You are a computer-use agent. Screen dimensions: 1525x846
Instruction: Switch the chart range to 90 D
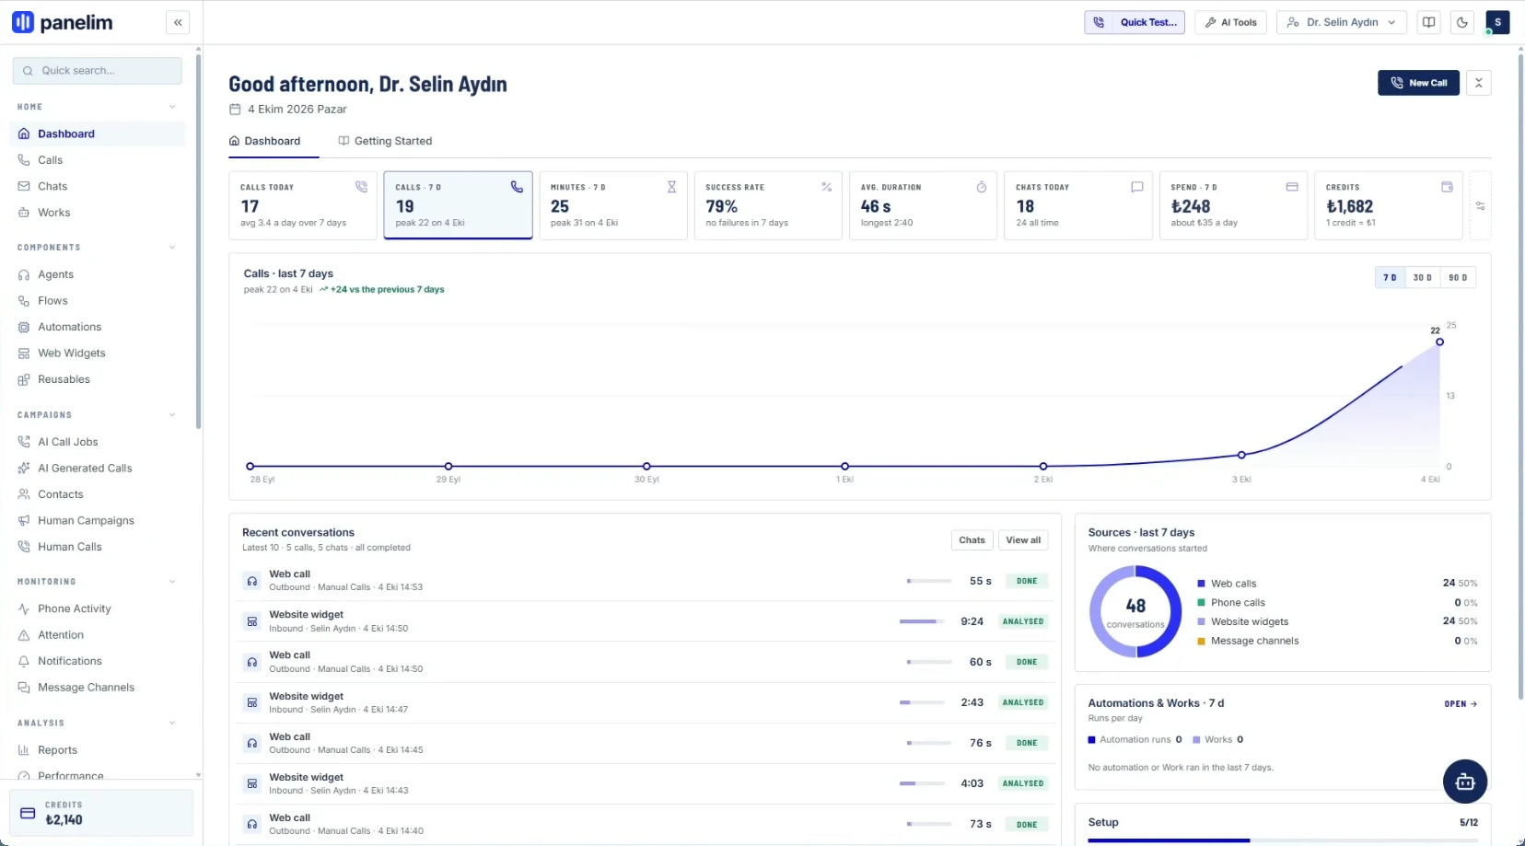click(1458, 277)
